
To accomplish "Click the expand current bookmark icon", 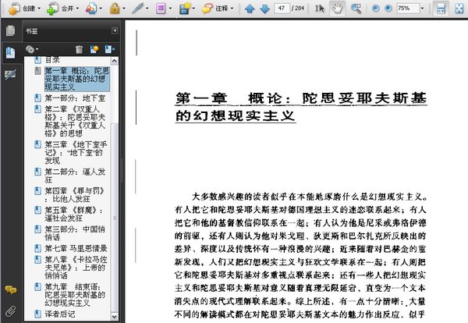I will pyautogui.click(x=109, y=49).
